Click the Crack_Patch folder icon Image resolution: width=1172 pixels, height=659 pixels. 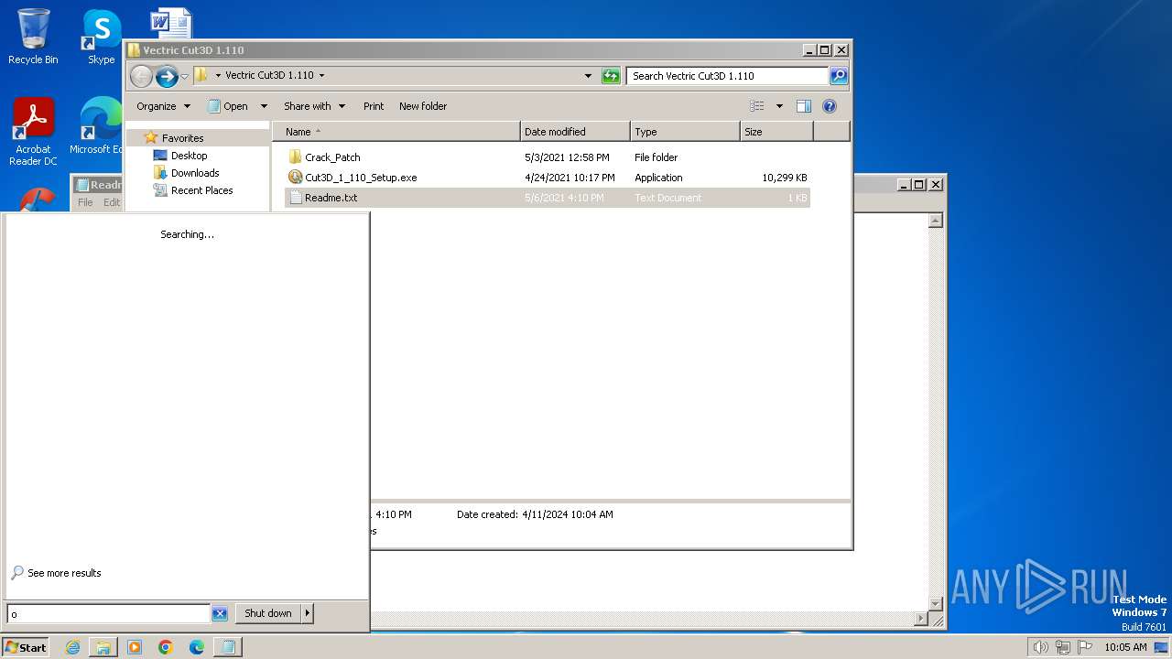point(295,157)
